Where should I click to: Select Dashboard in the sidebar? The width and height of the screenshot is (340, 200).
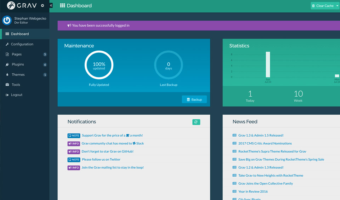(25, 34)
